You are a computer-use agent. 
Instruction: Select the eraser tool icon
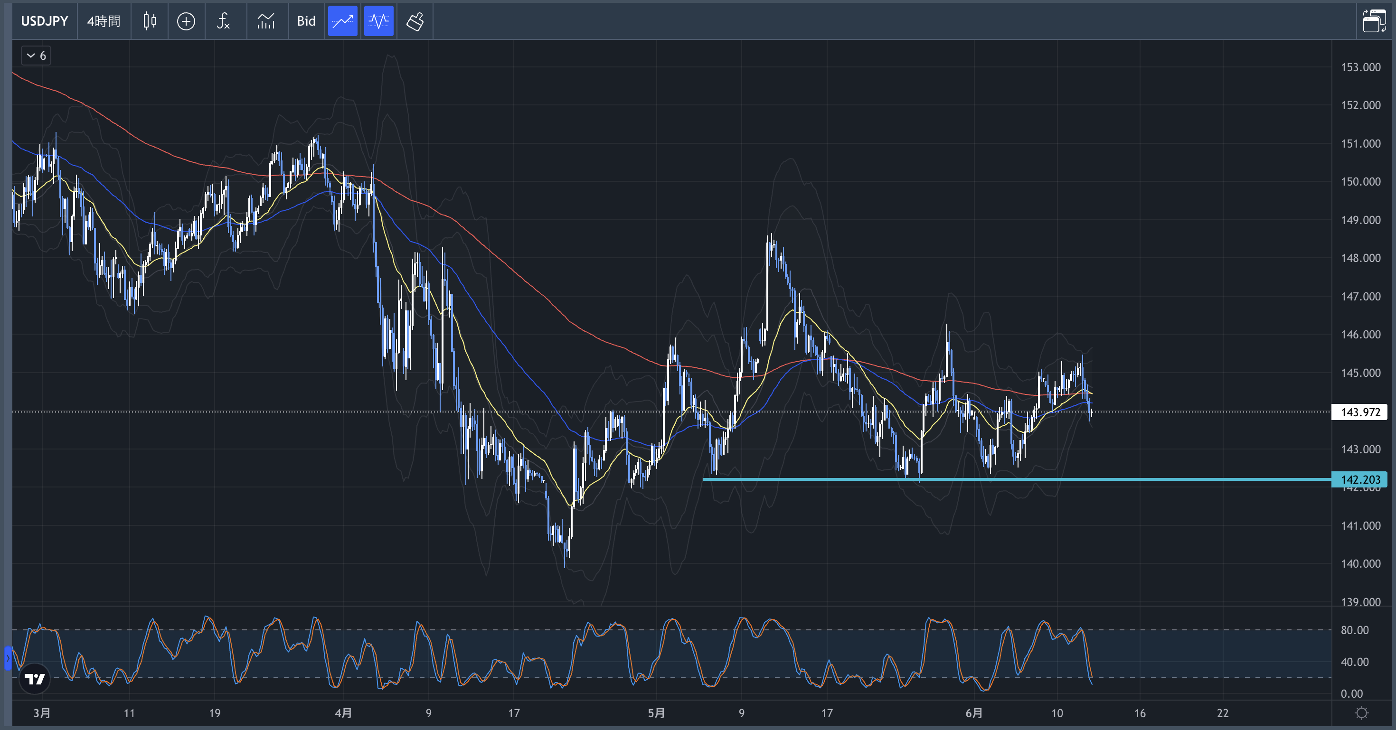tap(415, 21)
